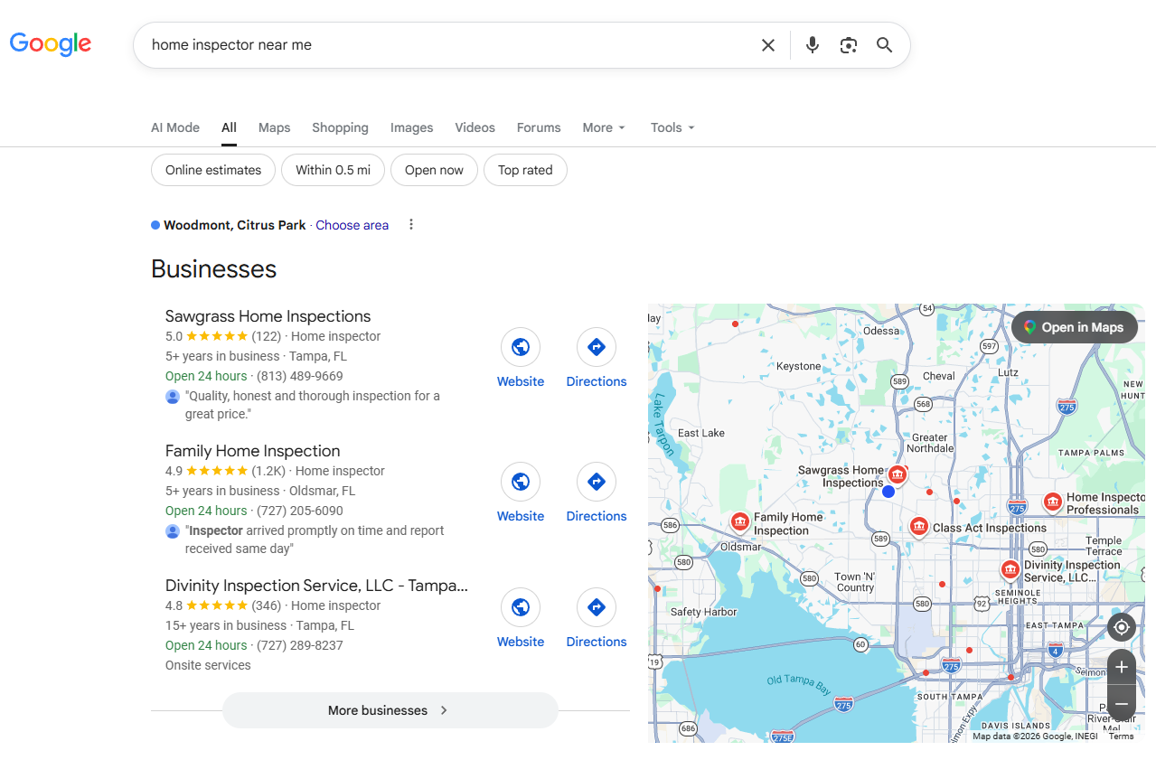
Task: Click the Sawgrass review quote text
Action: 313,405
